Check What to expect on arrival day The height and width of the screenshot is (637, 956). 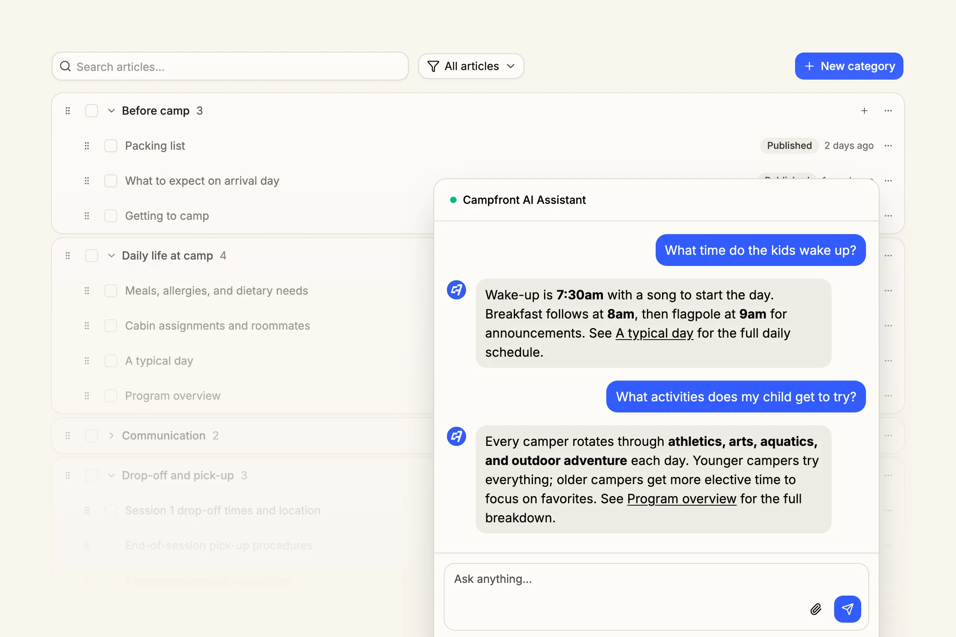pos(111,181)
